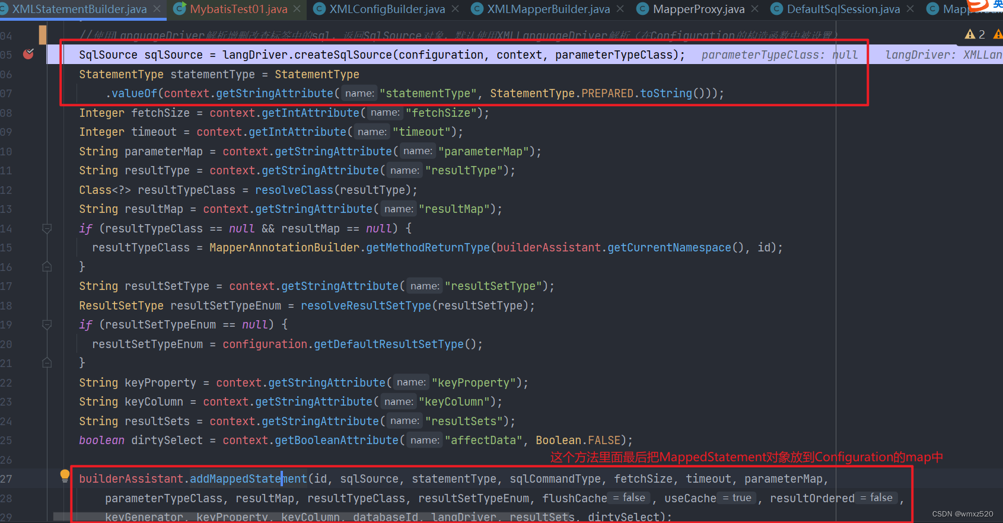The height and width of the screenshot is (523, 1003).
Task: Click "parameterMap" string literal
Action: [483, 151]
